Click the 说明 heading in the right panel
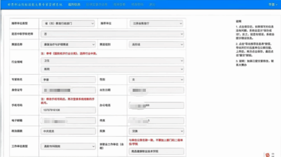The height and width of the screenshot is (157, 281). (238, 21)
